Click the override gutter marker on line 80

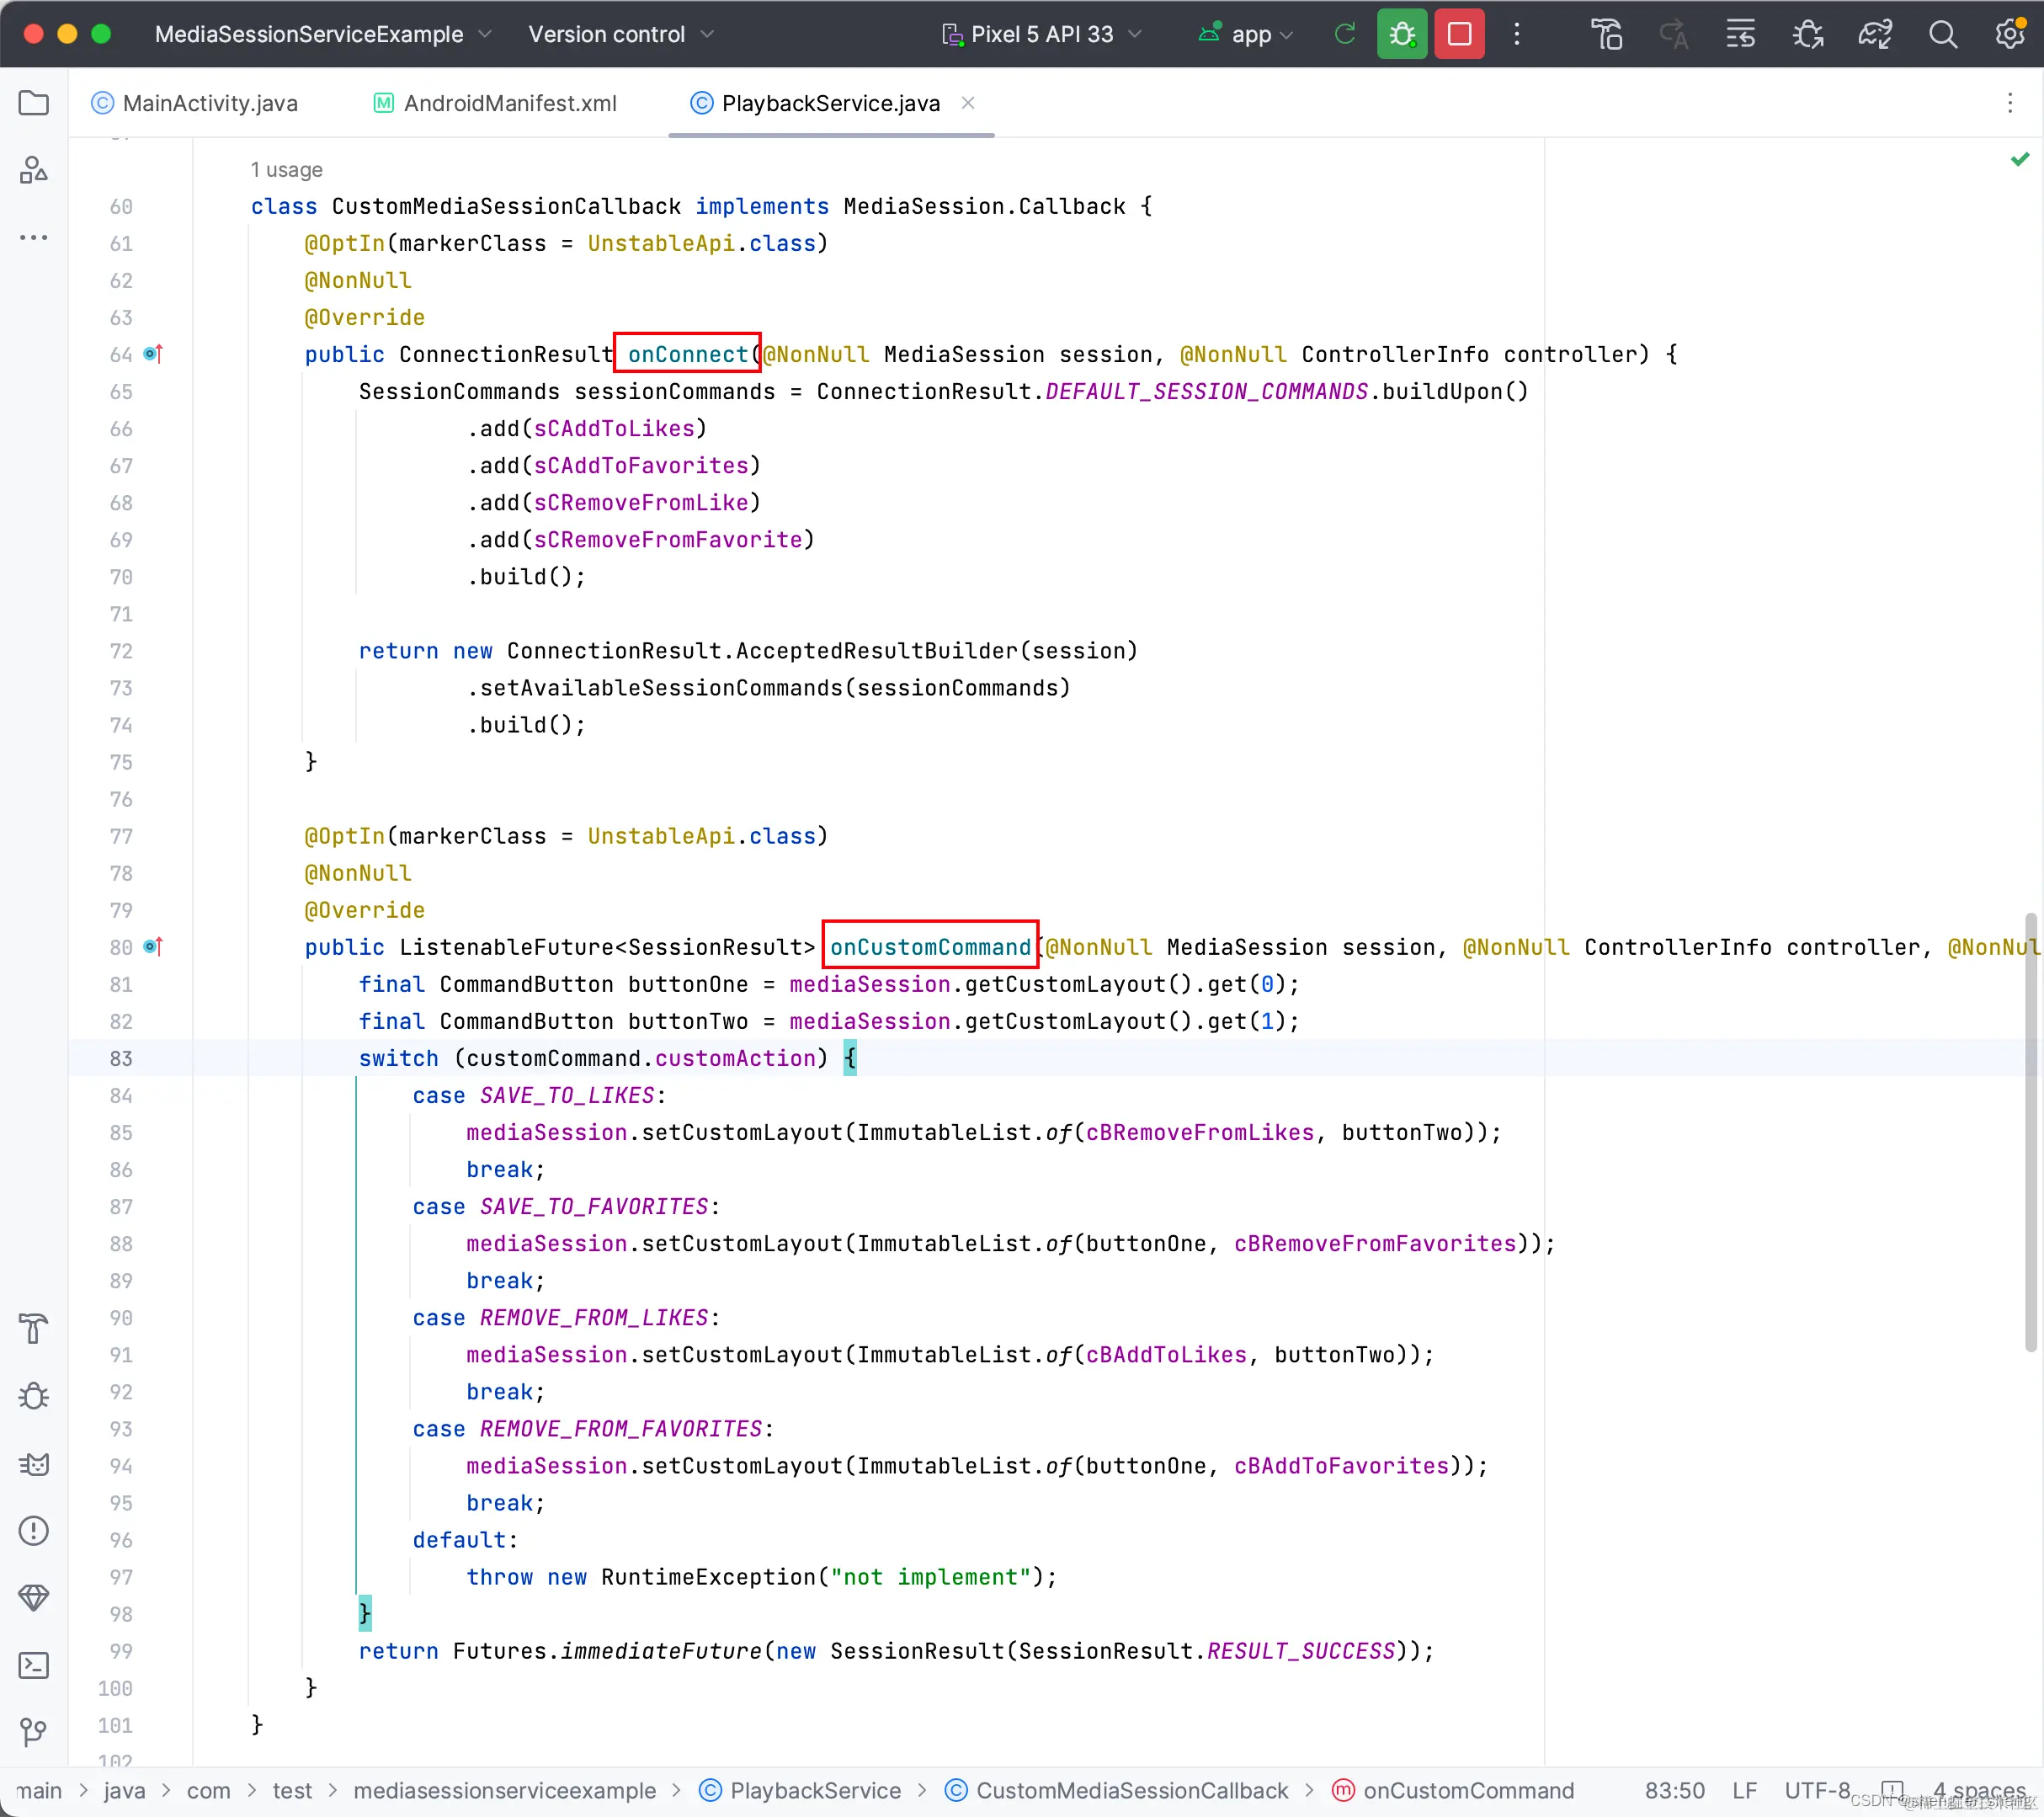tap(153, 947)
